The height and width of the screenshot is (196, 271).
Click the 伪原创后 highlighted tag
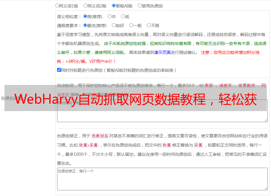click(x=100, y=136)
